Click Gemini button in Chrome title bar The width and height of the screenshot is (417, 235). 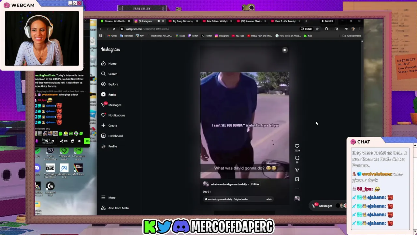(x=327, y=21)
